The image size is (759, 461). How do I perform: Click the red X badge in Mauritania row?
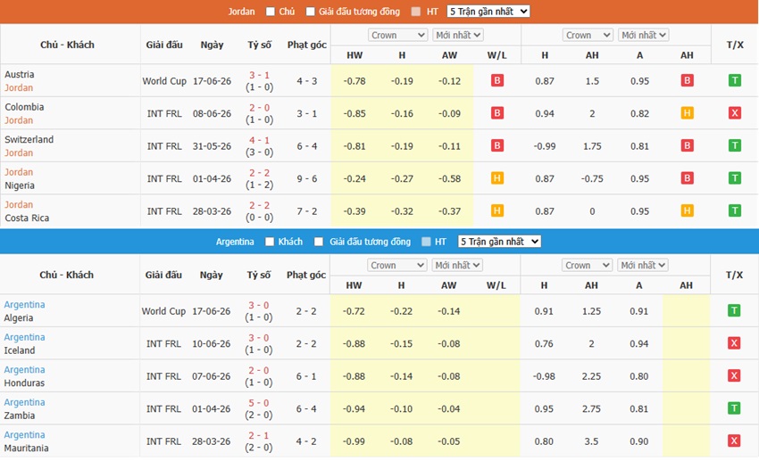(x=734, y=440)
